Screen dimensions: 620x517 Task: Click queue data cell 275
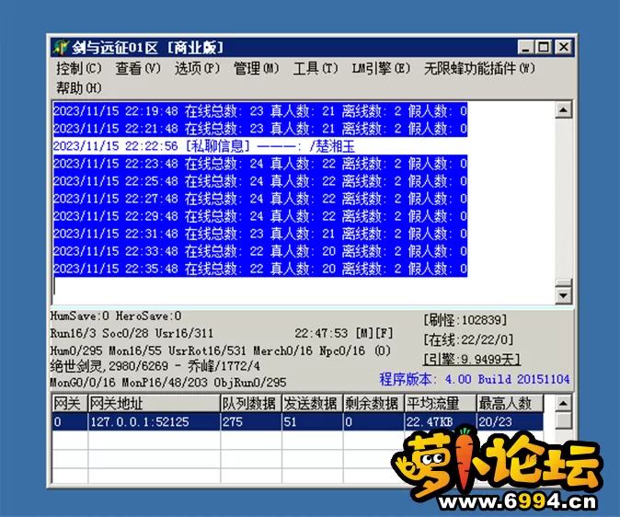251,421
